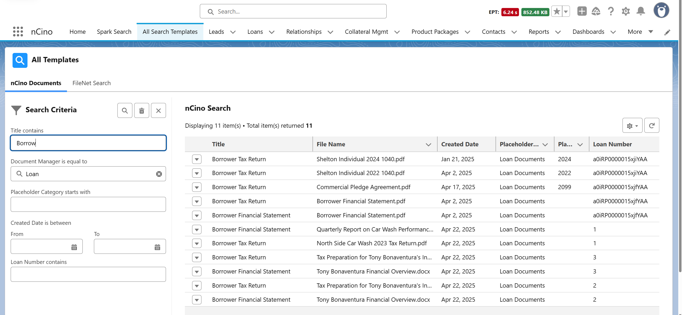Click the Loan Number contains input field
The height and width of the screenshot is (315, 682).
pos(88,274)
